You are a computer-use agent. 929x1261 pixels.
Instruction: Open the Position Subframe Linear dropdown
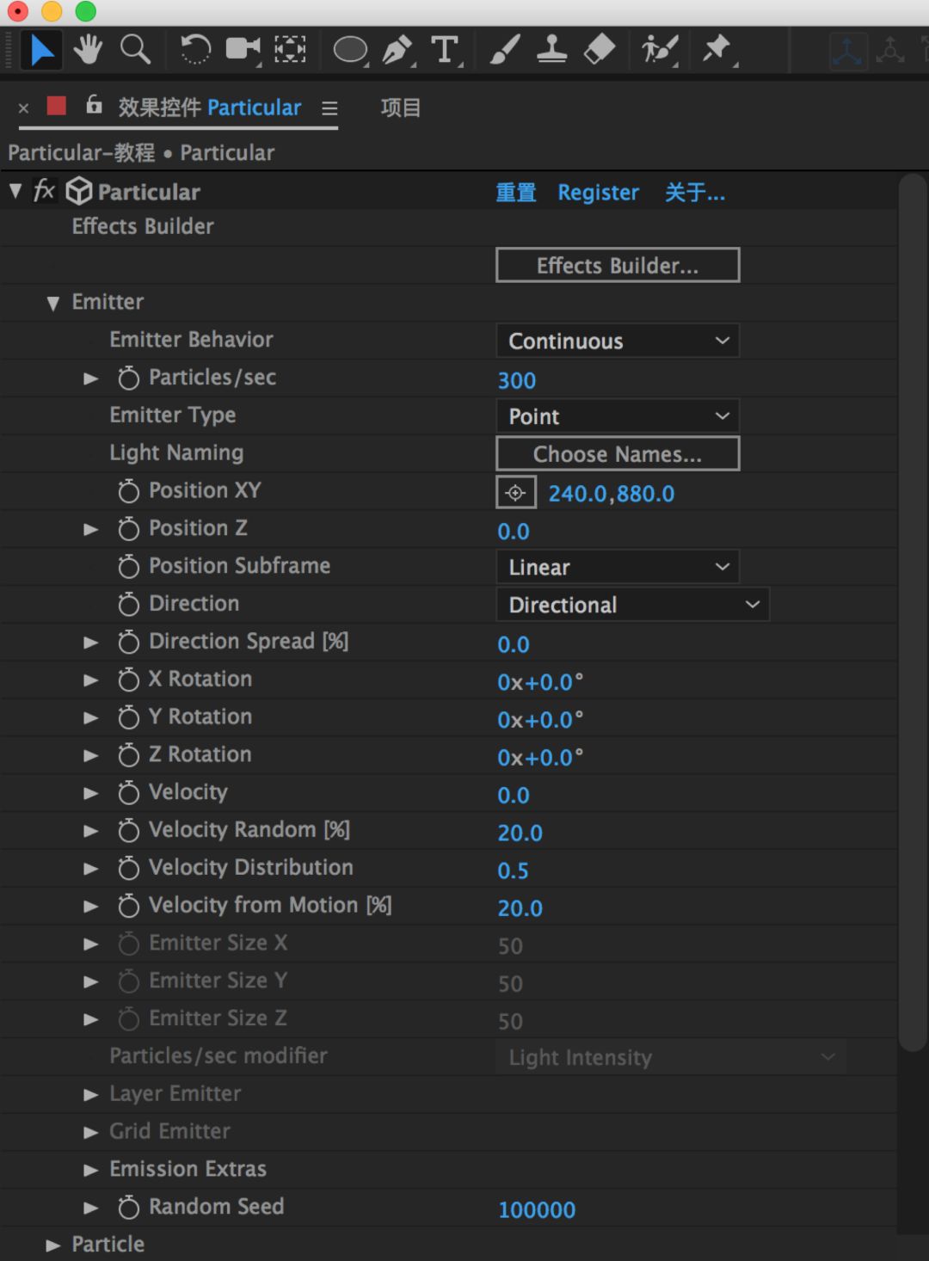tap(618, 567)
